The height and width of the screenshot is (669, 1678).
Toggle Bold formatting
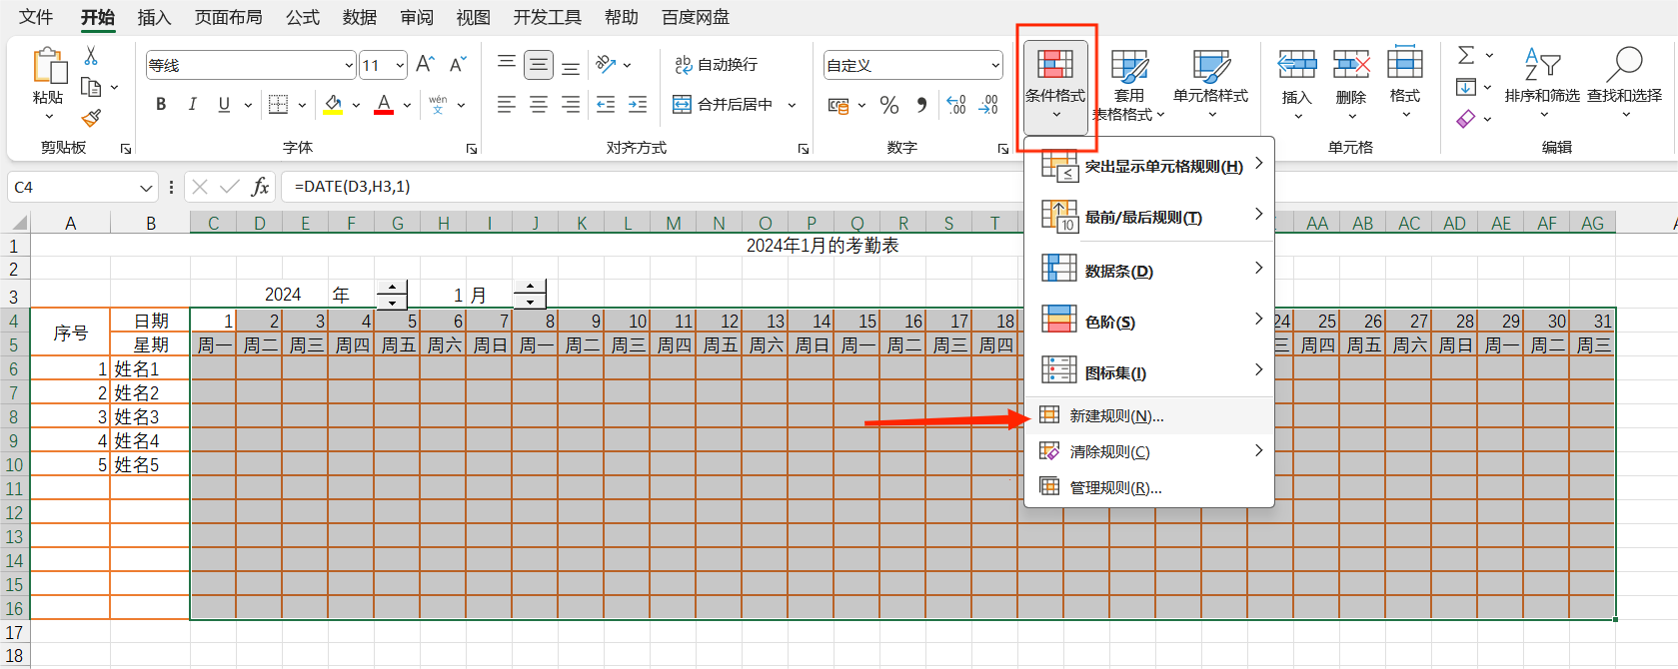[161, 104]
